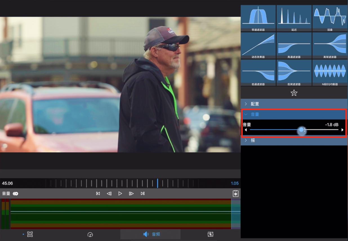Add a volume keyframe next to 音量

pyautogui.click(x=15, y=193)
